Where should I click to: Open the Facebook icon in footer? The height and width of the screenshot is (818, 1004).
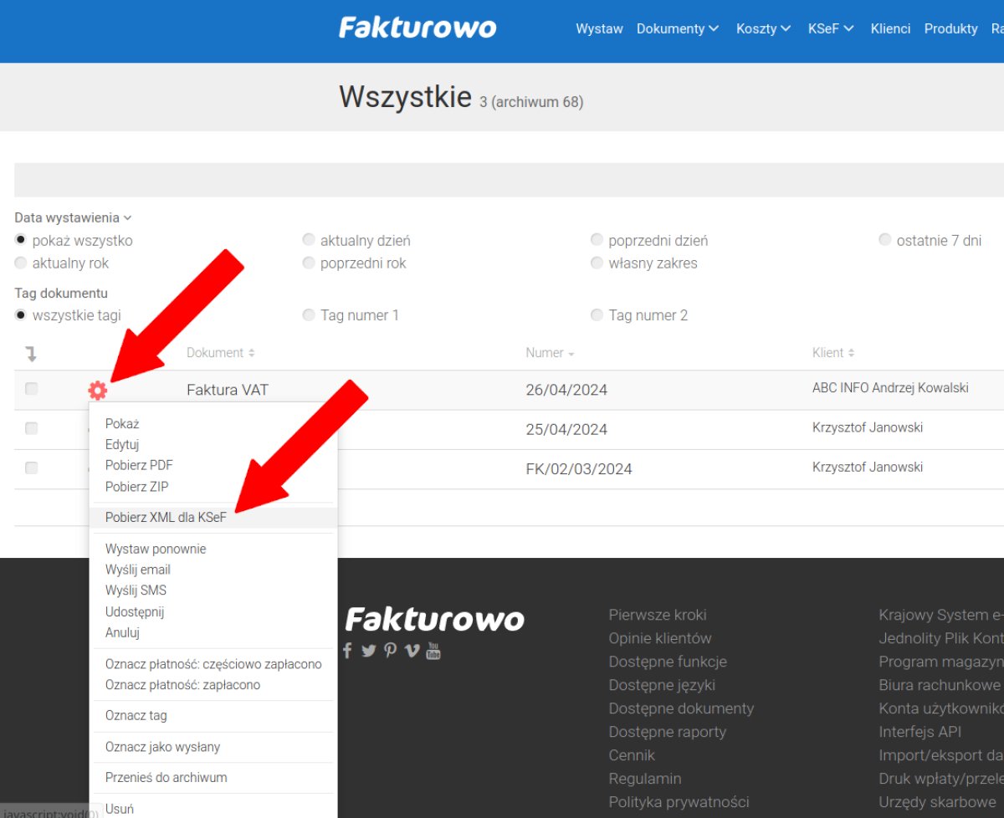click(x=348, y=651)
